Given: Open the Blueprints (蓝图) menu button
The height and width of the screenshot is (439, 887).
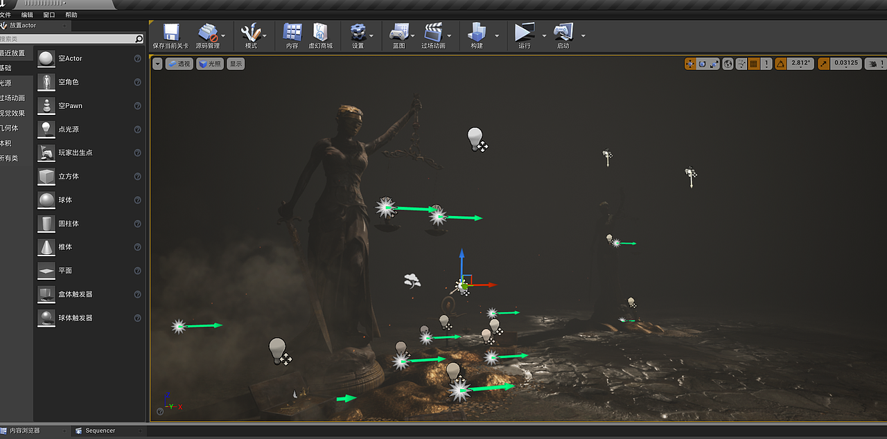Looking at the screenshot, I should (399, 35).
